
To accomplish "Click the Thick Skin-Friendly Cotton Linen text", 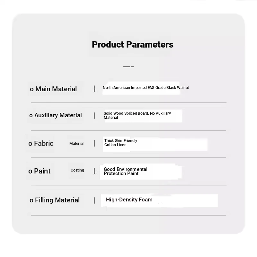I will click(x=120, y=143).
